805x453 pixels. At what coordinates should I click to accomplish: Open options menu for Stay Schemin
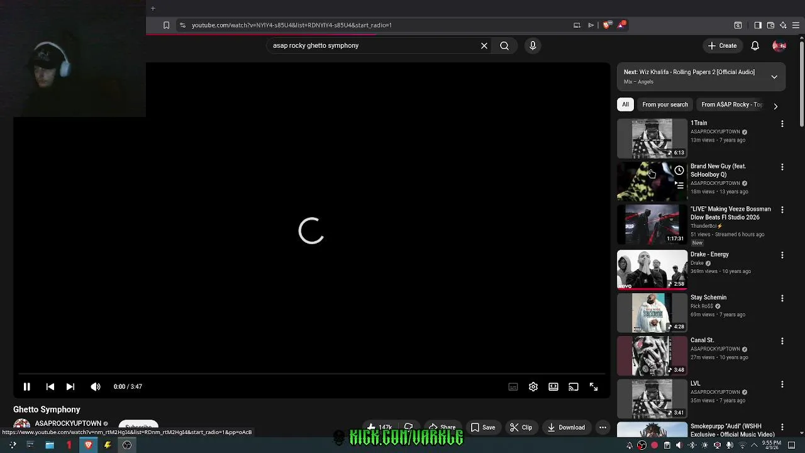(782, 298)
